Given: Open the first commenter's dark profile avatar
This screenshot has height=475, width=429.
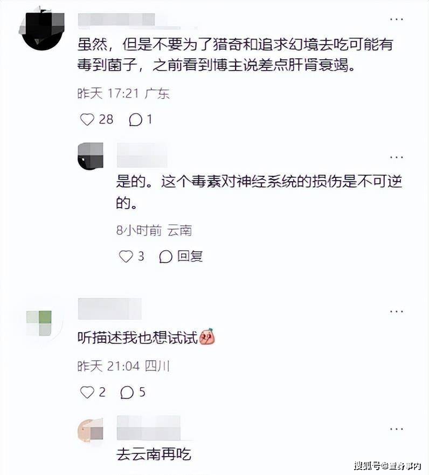Looking at the screenshot, I should [42, 30].
